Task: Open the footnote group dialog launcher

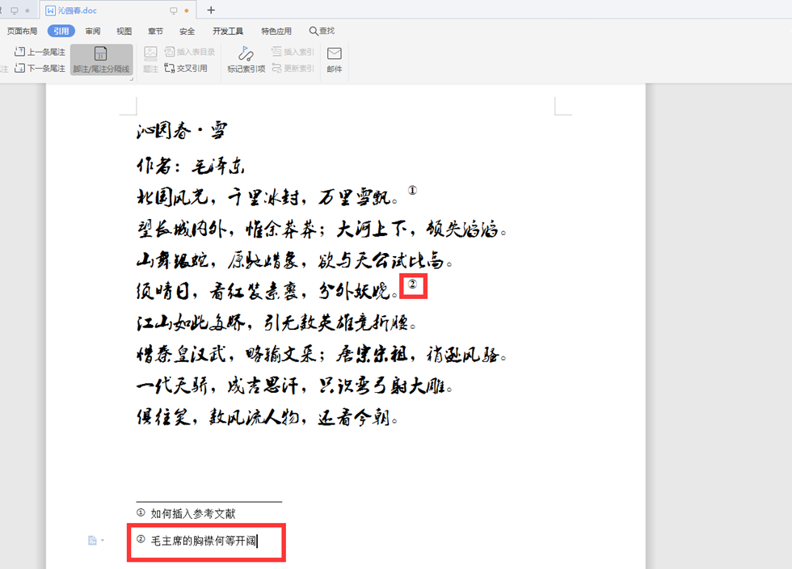Action: pos(131,79)
